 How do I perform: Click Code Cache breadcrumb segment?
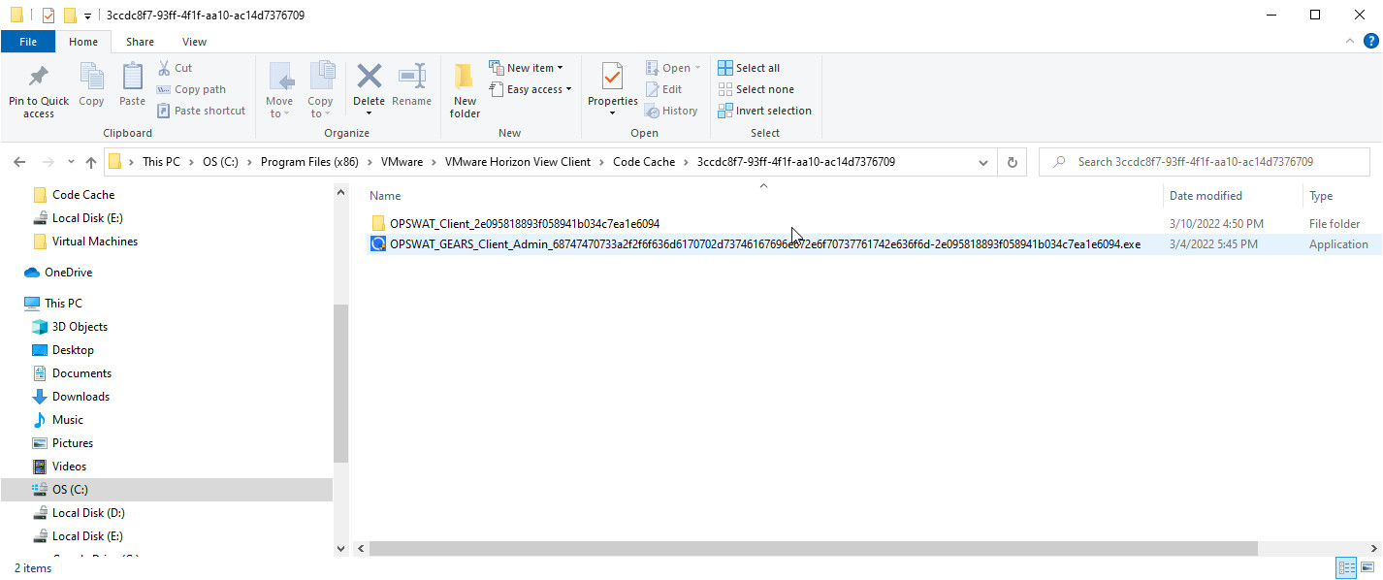tap(644, 162)
